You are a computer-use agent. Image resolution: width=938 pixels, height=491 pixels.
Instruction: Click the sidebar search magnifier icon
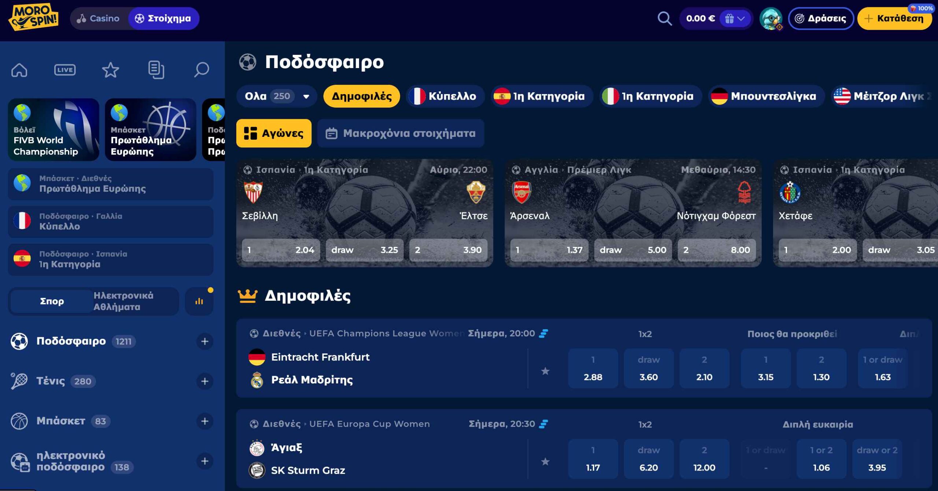[x=201, y=70]
